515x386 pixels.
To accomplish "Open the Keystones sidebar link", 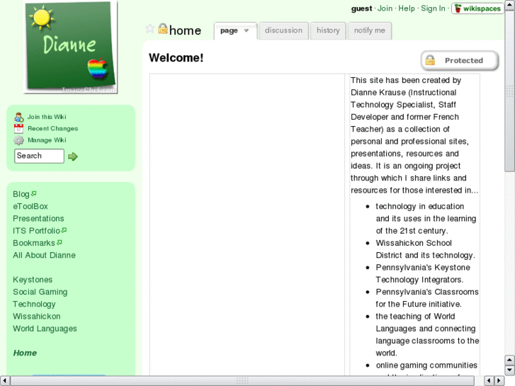I will click(x=33, y=280).
